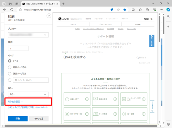Image resolution: width=172 pixels, height=128 pixels.
Task: Click the address bar URL
Action: pyautogui.click(x=37, y=10)
